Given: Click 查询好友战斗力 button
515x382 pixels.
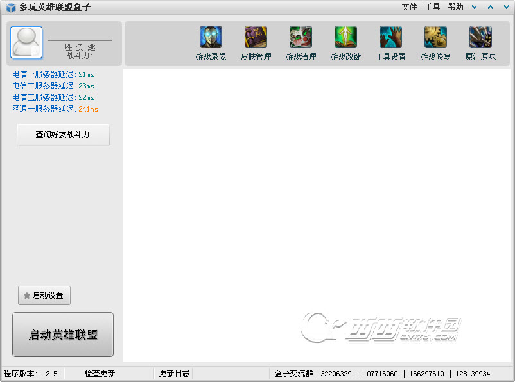Looking at the screenshot, I should 63,135.
